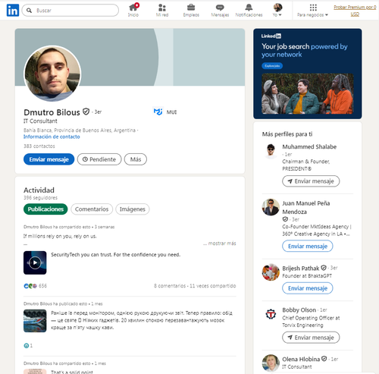Viewport: 379px width, 374px height.
Task: Click Actividad section heading
Action: coord(39,190)
